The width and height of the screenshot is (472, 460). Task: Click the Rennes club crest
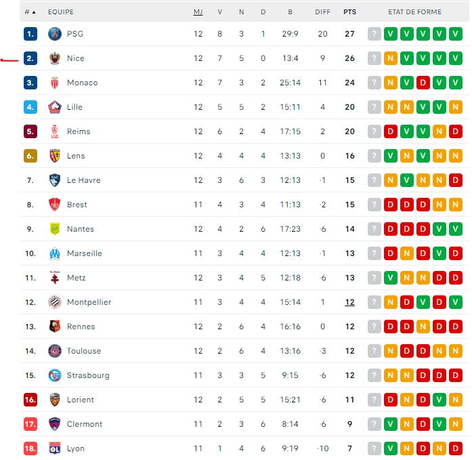coord(55,327)
